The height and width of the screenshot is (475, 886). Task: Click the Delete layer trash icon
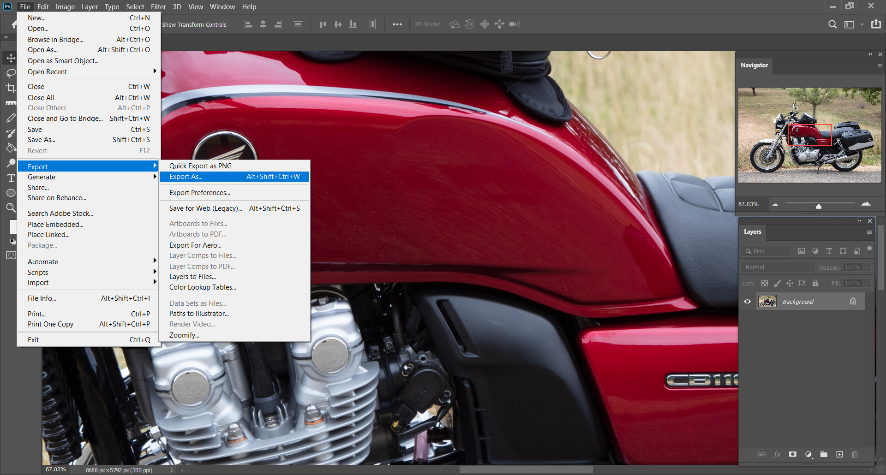click(855, 454)
